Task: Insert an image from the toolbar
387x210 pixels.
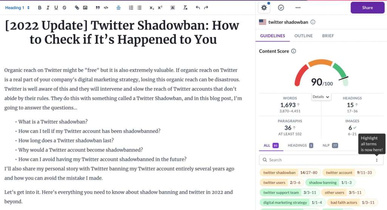Action: (85, 8)
